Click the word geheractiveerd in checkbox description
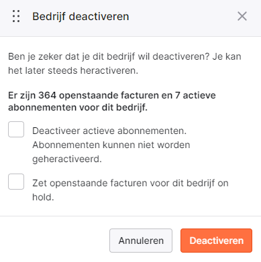Image resolution: width=261 pixels, height=262 pixels. (67, 159)
